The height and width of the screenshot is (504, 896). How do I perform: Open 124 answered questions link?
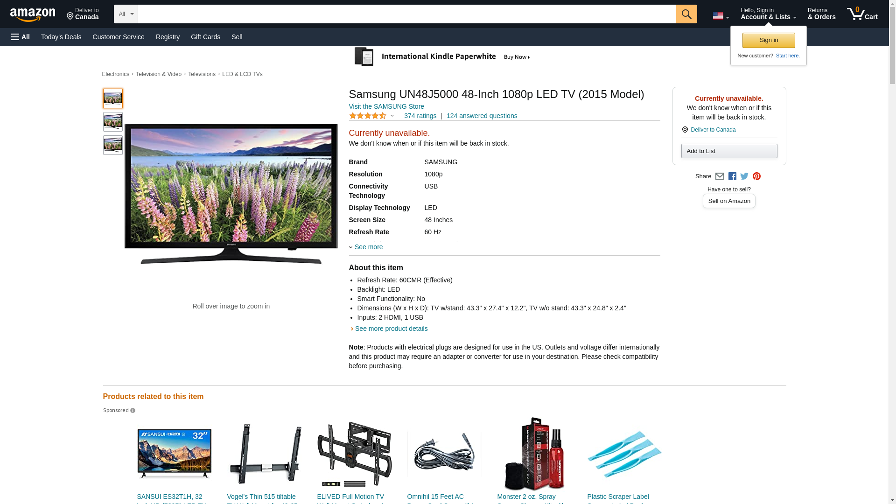[482, 116]
